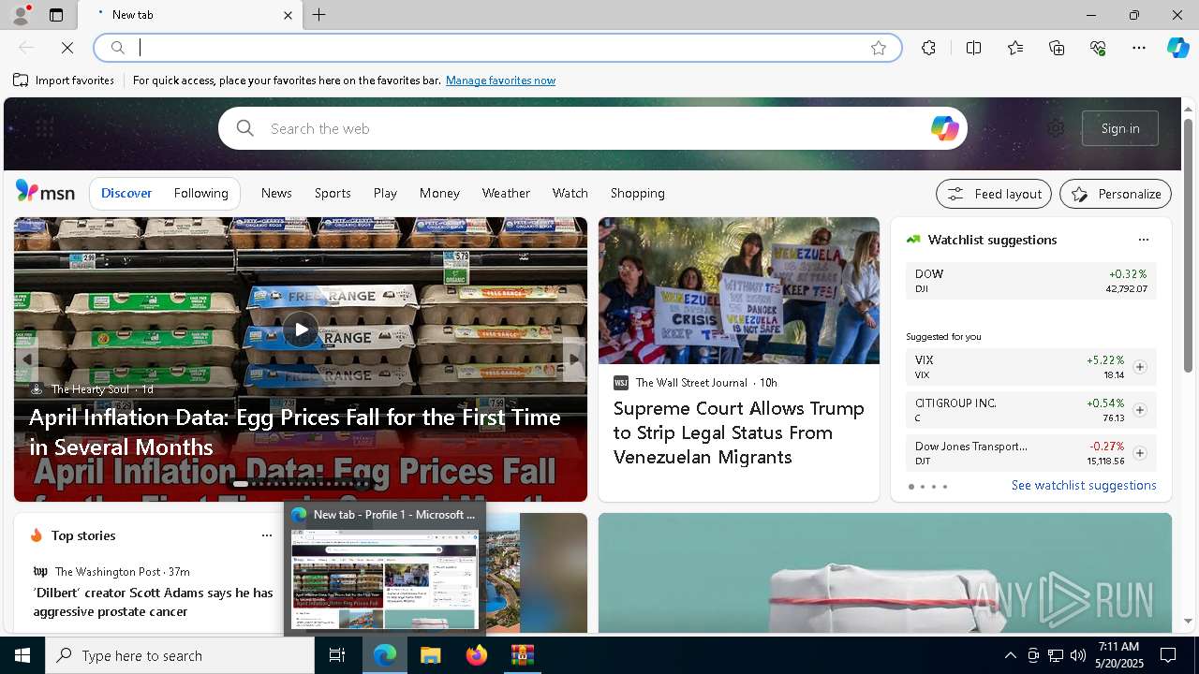This screenshot has height=674, width=1199.
Task: Open Collections icon
Action: tap(1057, 48)
